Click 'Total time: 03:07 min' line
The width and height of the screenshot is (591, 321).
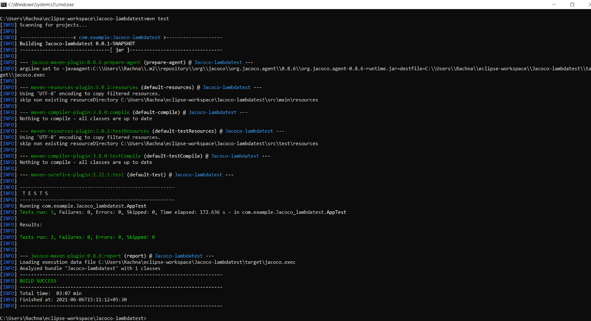pyautogui.click(x=51, y=293)
